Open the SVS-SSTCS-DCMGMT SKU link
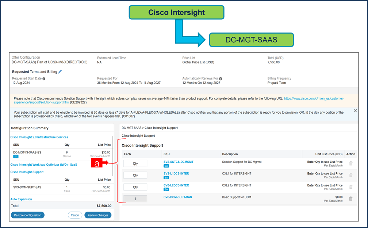 179,162
